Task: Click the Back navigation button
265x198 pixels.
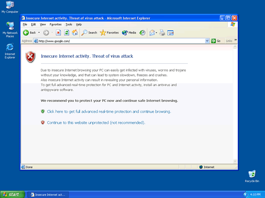Action: [x=29, y=32]
